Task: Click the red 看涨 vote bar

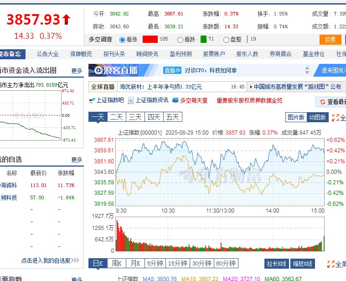Action: point(150,39)
